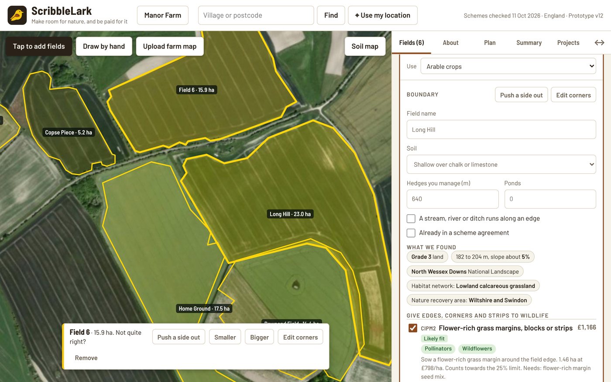Click the panel expand arrows icon

coord(599,42)
